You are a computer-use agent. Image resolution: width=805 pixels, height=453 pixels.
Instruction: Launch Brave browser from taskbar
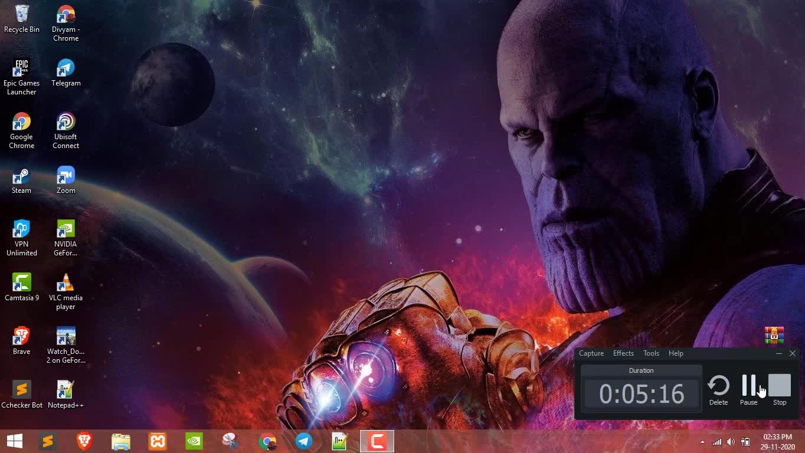click(84, 441)
